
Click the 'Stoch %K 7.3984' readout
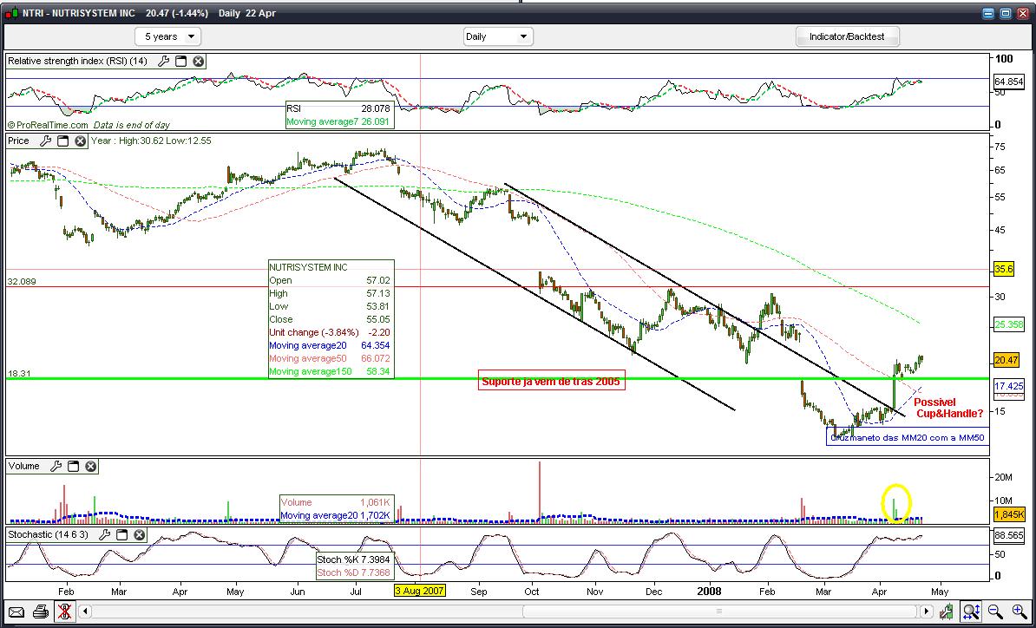tap(353, 559)
